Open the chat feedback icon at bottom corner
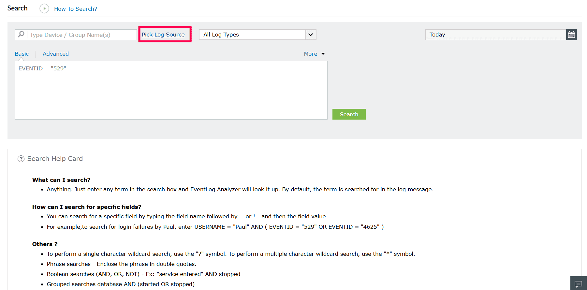Screen dimensions: 587x290 click(x=579, y=284)
